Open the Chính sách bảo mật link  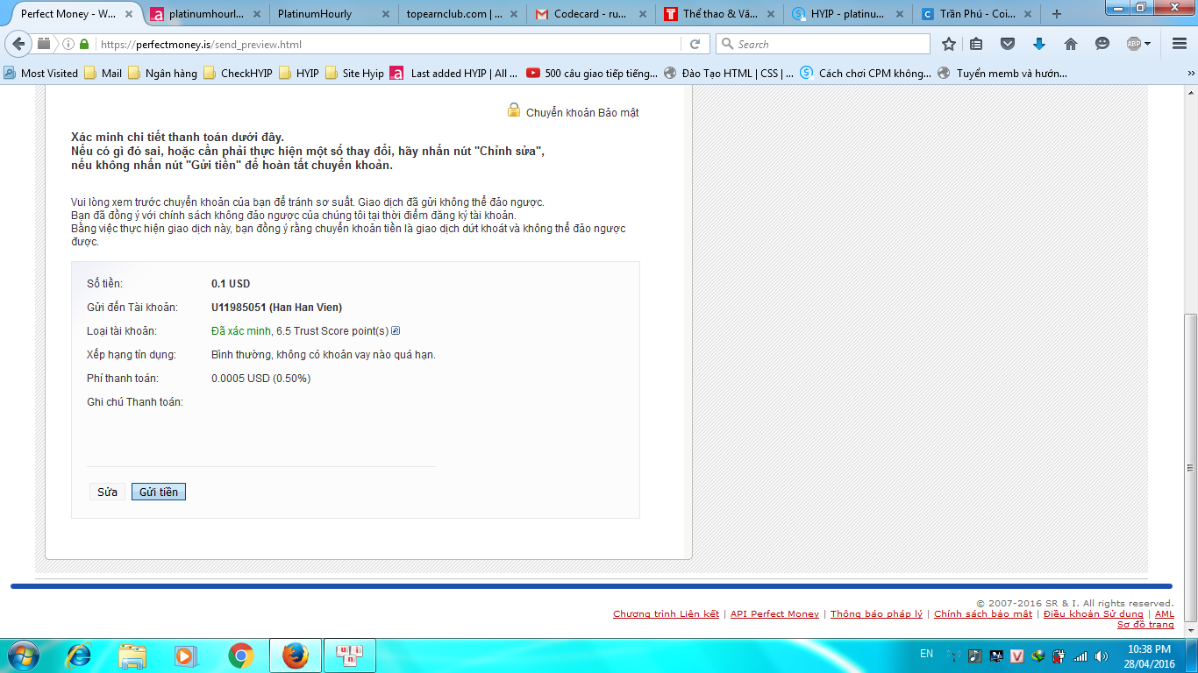click(983, 614)
